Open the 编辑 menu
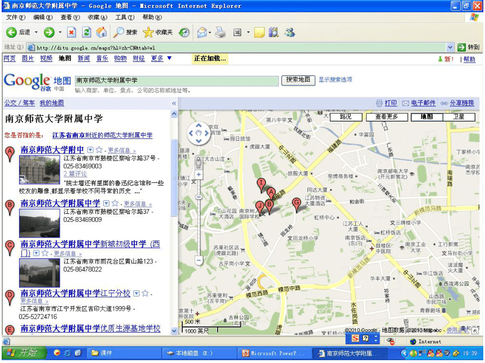This screenshot has height=363, width=485. [x=43, y=17]
